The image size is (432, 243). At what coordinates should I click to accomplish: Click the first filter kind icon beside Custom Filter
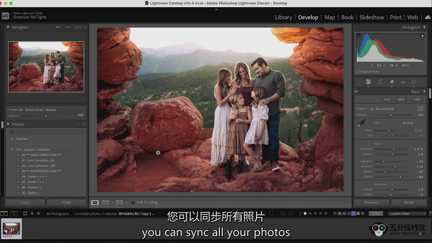371,213
